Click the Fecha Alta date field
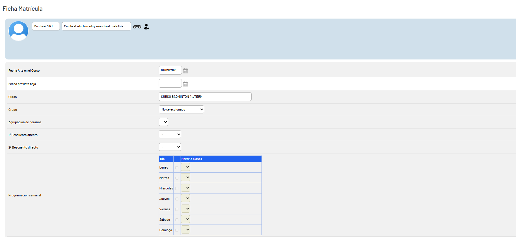The height and width of the screenshot is (237, 516). click(x=170, y=70)
